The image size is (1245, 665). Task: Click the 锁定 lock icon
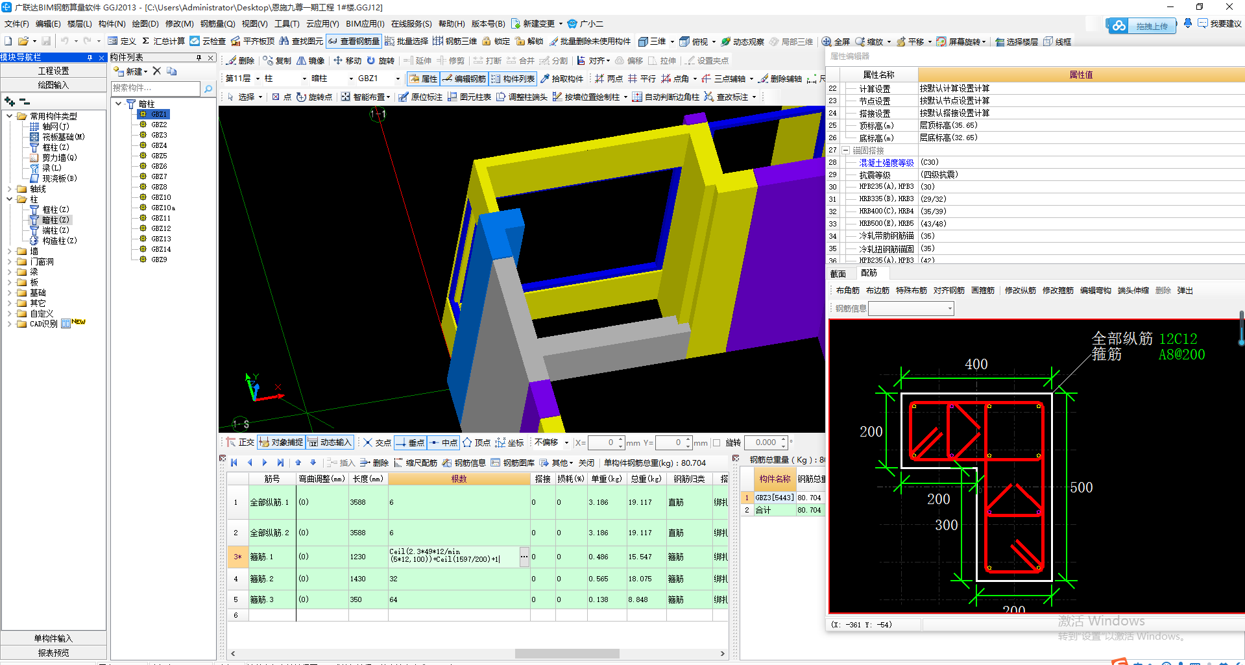click(x=487, y=41)
